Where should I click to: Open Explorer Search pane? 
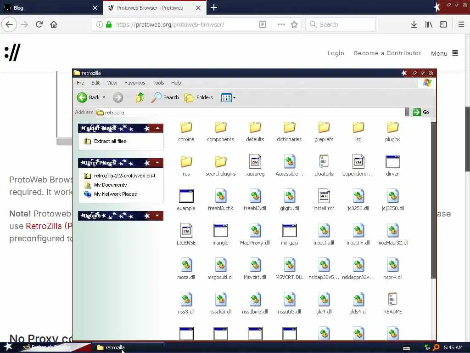tap(165, 97)
